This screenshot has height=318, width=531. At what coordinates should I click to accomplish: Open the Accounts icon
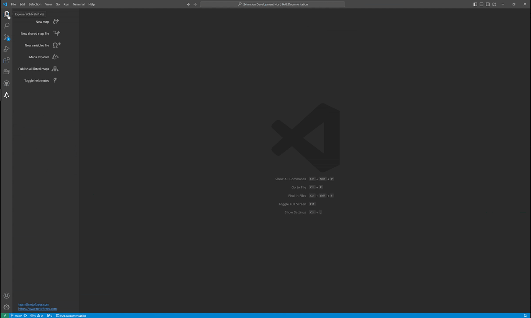click(6, 296)
